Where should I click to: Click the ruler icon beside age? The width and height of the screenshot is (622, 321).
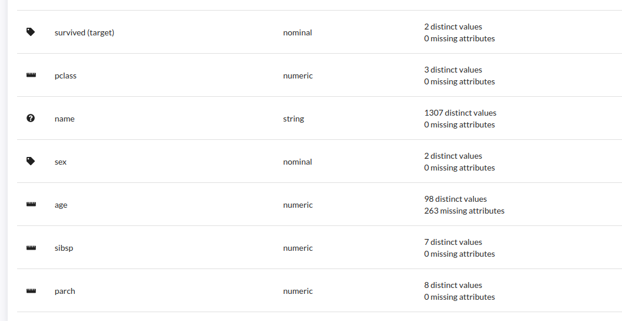coord(31,205)
